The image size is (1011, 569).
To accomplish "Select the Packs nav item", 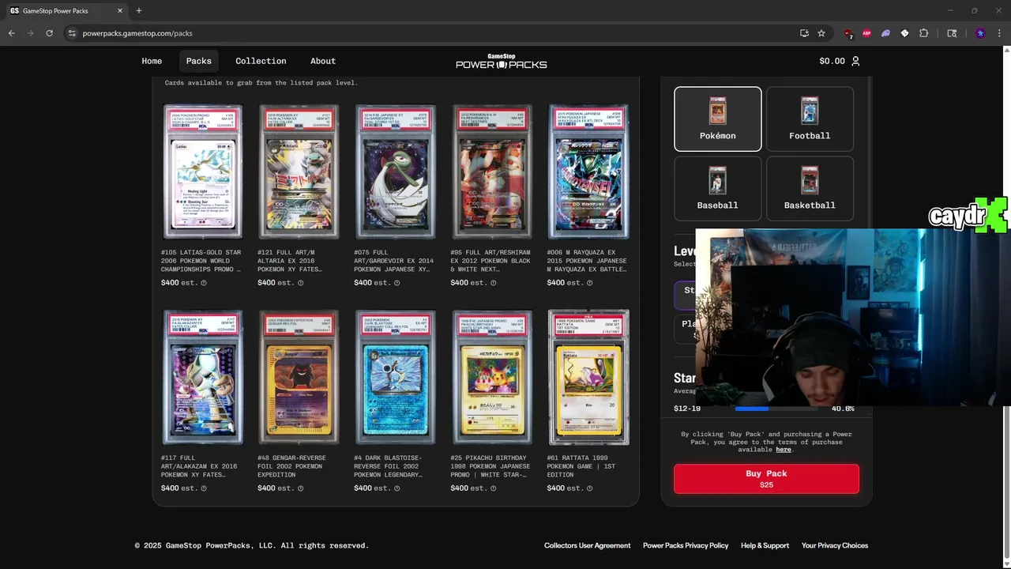I will coord(199,61).
